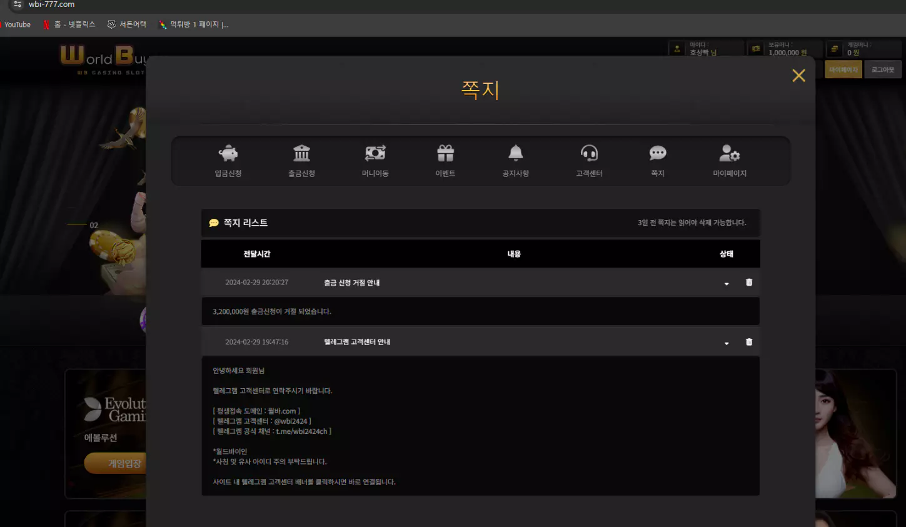The image size is (906, 527).
Task: Click the 에볼루션 game label
Action: tap(101, 438)
